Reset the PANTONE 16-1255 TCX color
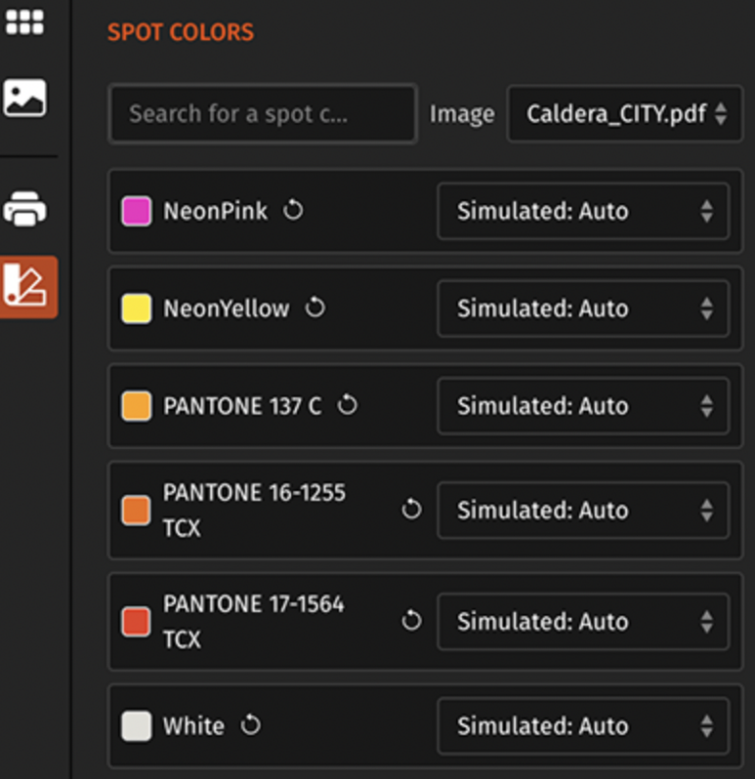This screenshot has width=755, height=779. (411, 509)
